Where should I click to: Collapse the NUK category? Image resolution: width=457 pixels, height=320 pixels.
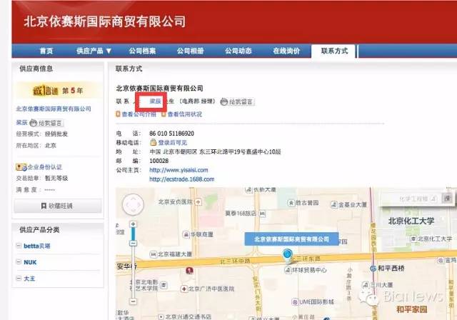(19, 261)
